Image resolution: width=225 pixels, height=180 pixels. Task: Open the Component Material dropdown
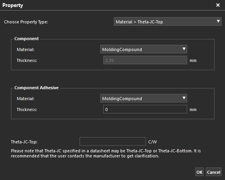coord(144,49)
